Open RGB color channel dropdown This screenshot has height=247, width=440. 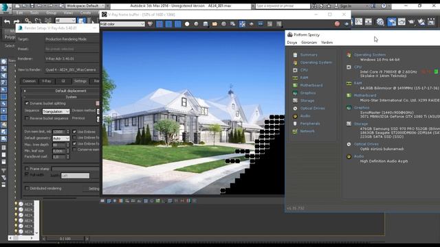tap(122, 24)
